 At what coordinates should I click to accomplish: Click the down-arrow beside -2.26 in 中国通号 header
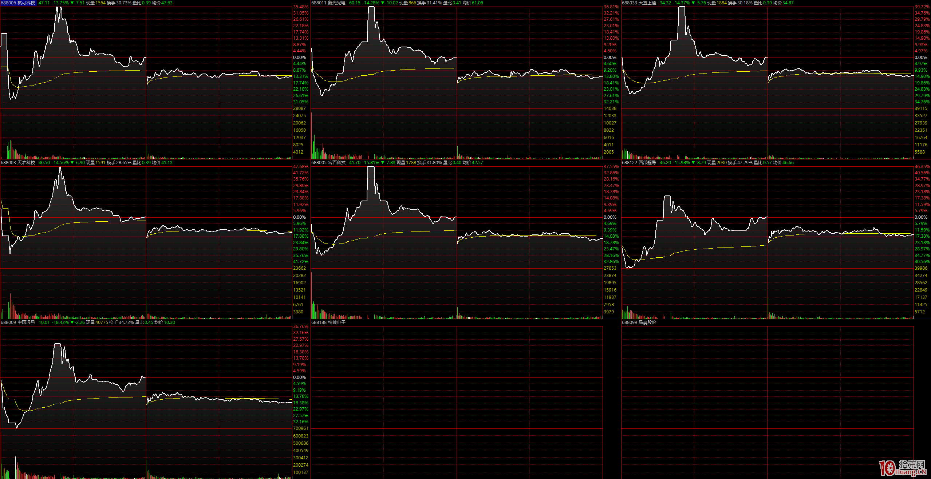click(x=72, y=322)
